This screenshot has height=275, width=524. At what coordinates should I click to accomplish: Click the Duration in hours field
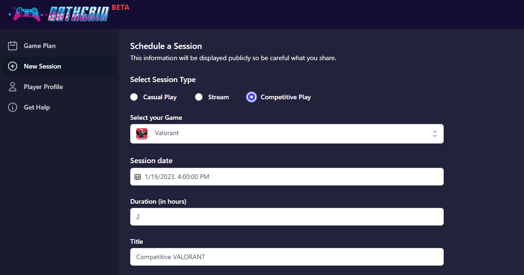286,217
